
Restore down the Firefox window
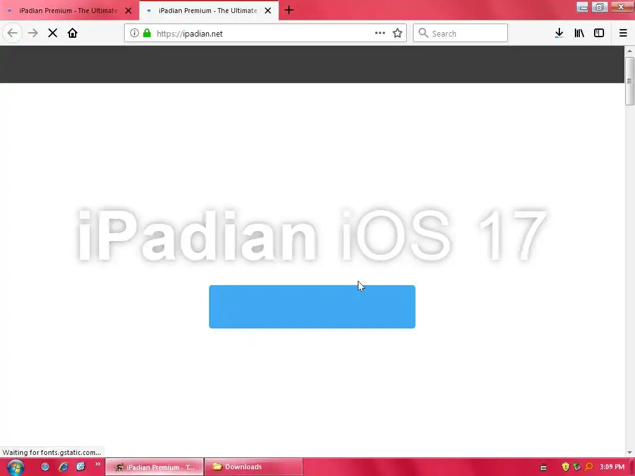(x=600, y=7)
